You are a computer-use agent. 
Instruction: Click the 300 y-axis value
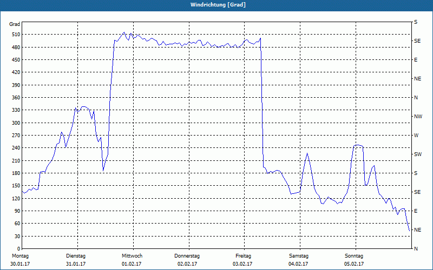click(x=16, y=123)
